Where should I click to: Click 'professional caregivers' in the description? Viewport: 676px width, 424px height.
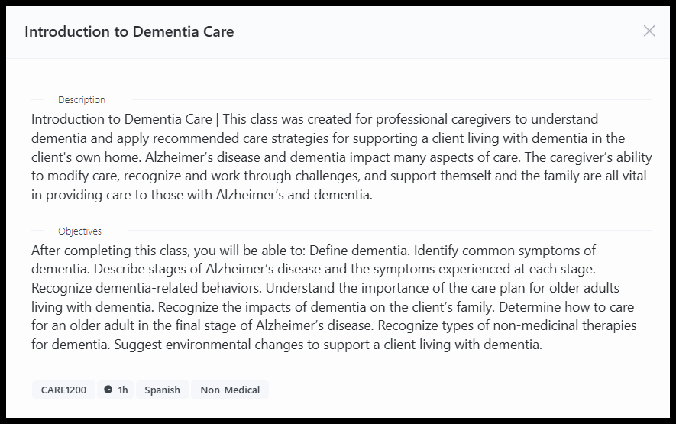pos(441,119)
